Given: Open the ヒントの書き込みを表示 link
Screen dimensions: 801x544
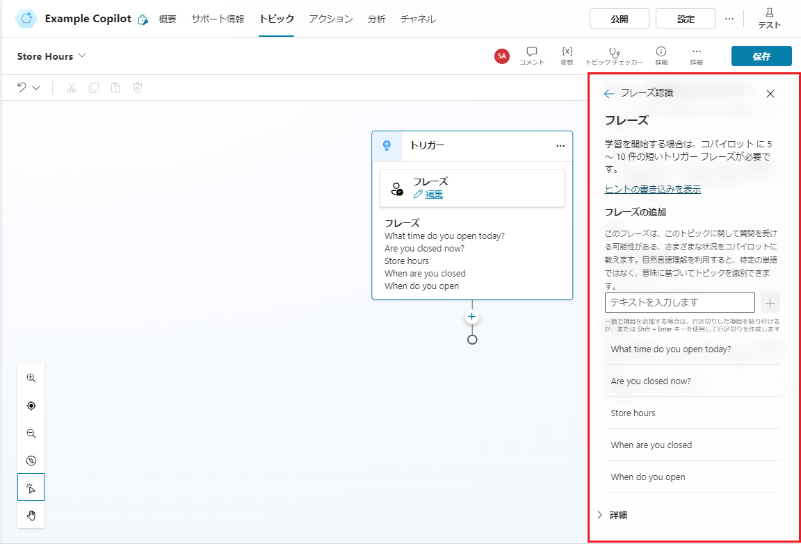Looking at the screenshot, I should 652,190.
